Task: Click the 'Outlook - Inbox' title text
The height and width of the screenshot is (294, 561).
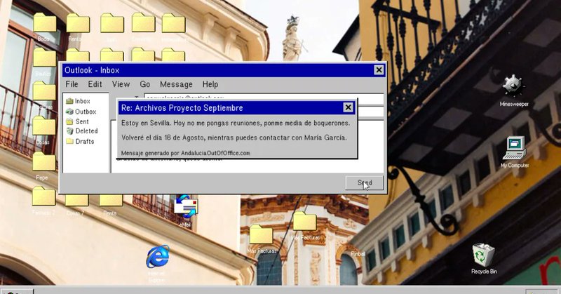Action: tap(92, 70)
